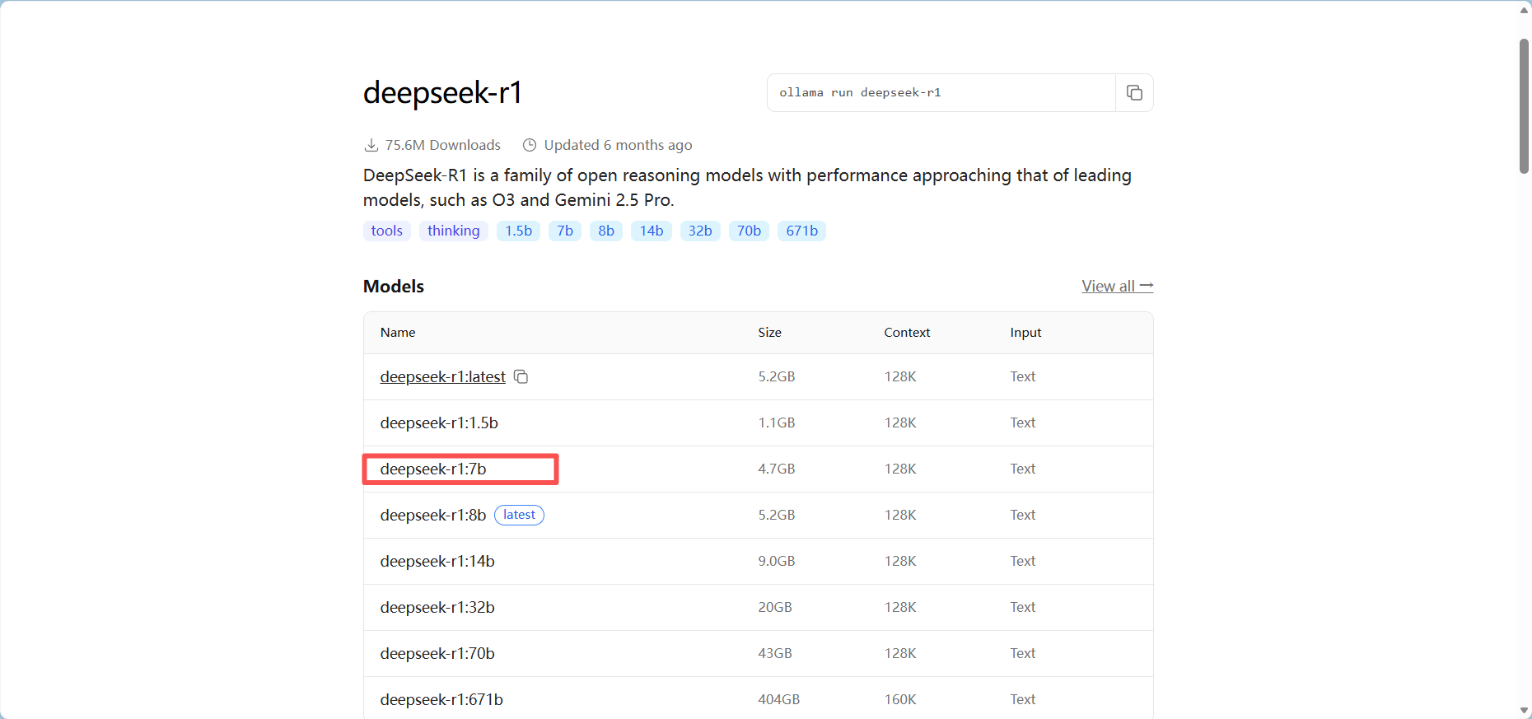Screen dimensions: 1532x719
Task: Click the 43GB size value
Action: pyautogui.click(x=775, y=653)
